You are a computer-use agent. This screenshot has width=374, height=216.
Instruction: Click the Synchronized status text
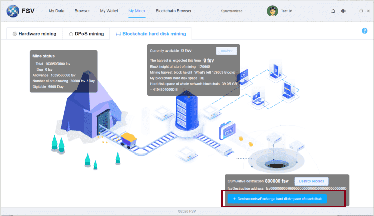[x=232, y=11]
